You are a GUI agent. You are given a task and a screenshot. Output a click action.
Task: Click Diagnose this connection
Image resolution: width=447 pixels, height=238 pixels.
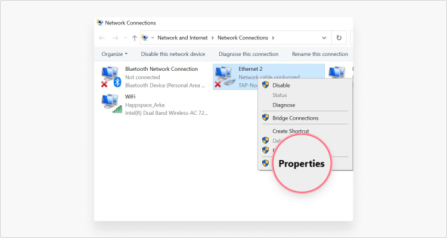pyautogui.click(x=249, y=54)
